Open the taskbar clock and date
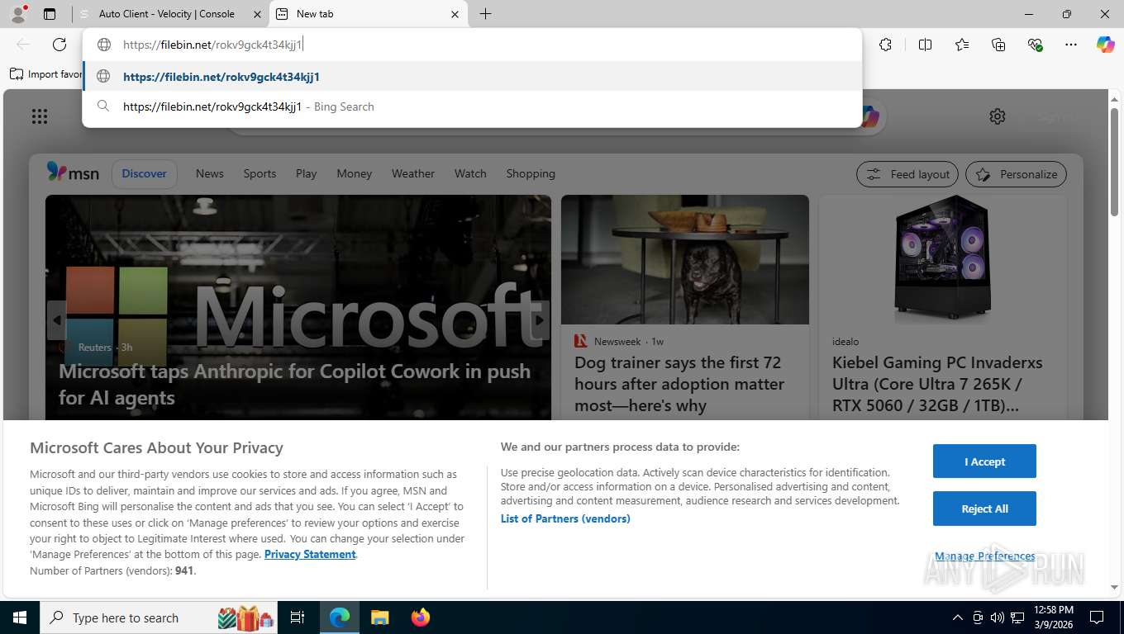 click(1053, 617)
